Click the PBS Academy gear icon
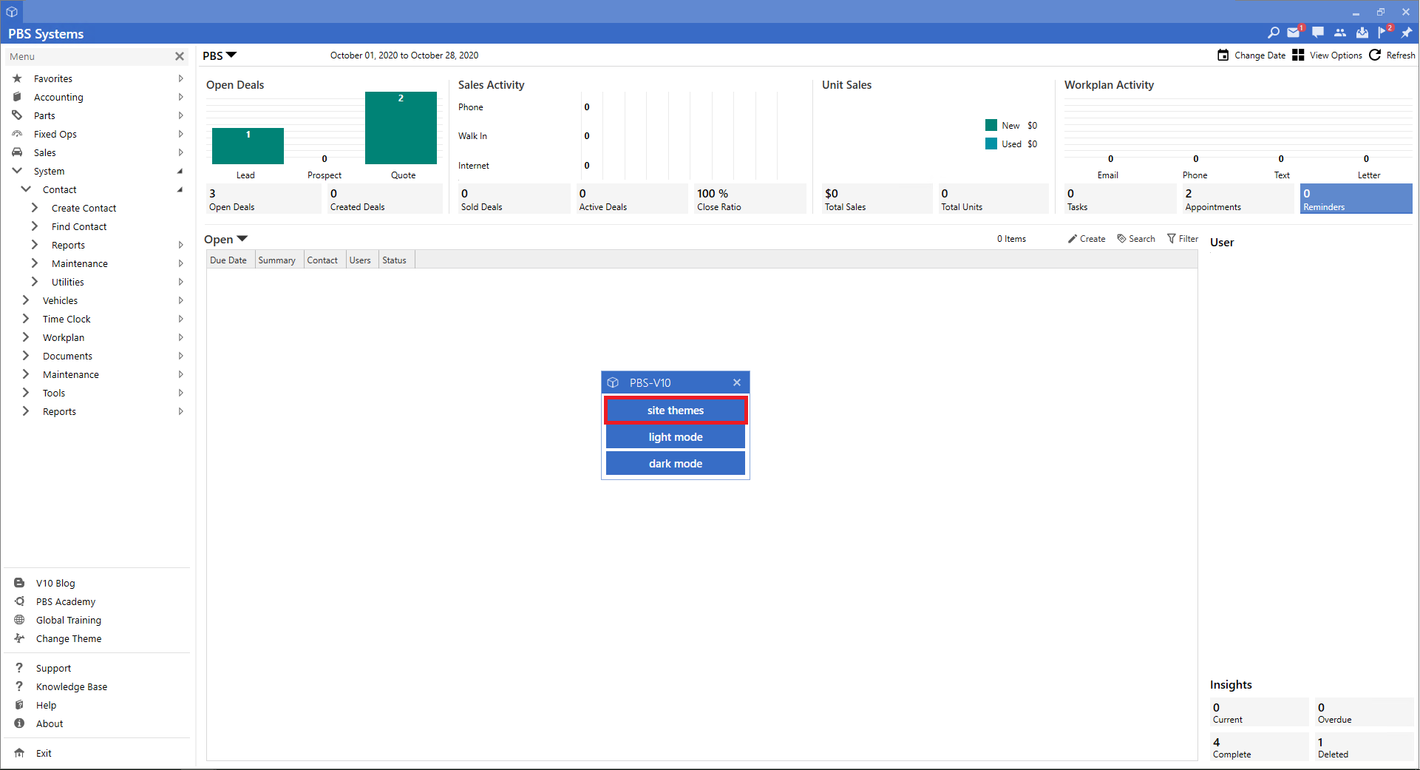 coord(19,601)
